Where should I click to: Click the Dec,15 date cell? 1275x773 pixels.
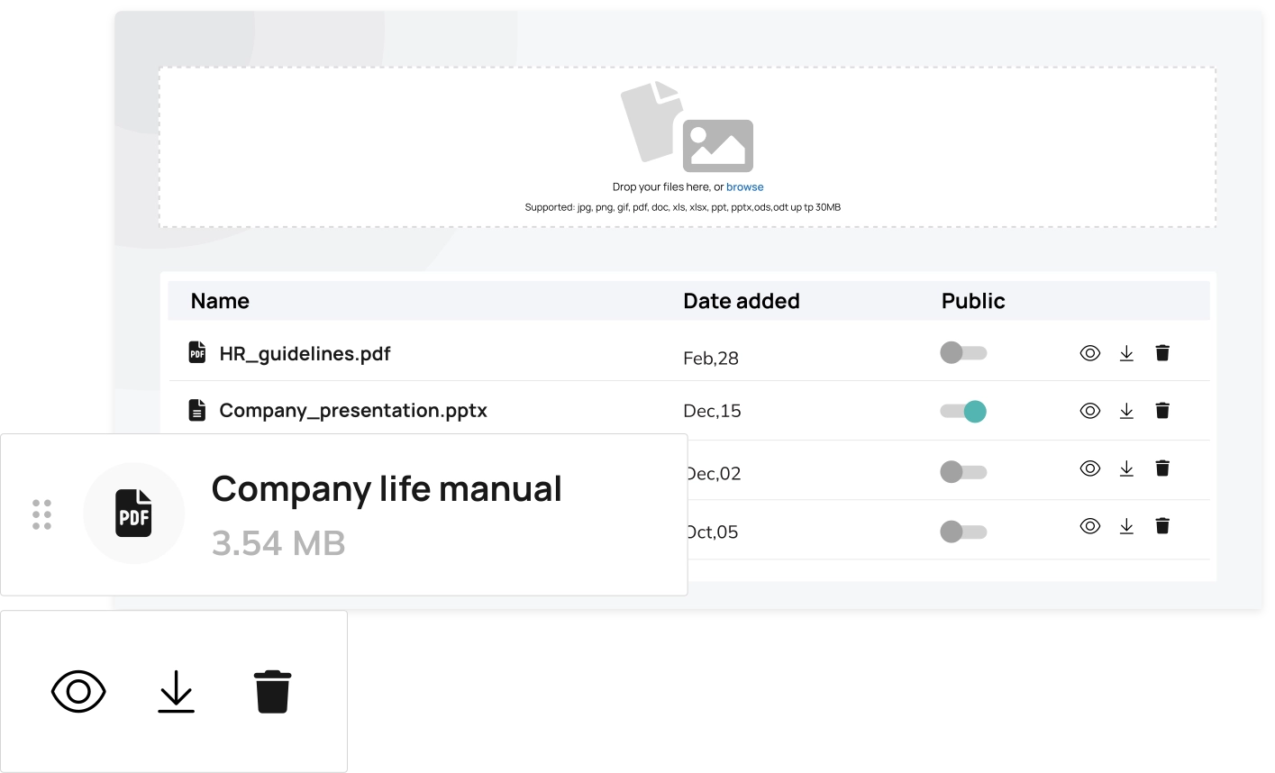click(712, 411)
